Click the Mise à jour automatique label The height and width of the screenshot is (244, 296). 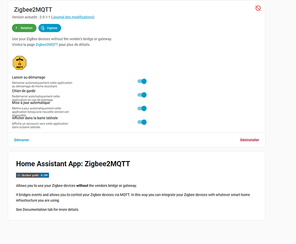click(x=32, y=103)
